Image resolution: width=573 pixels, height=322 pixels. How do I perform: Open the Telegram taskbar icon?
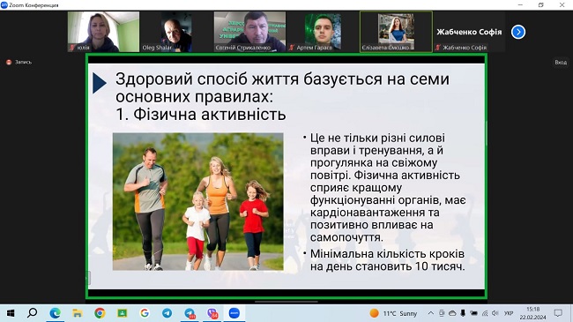(167, 313)
